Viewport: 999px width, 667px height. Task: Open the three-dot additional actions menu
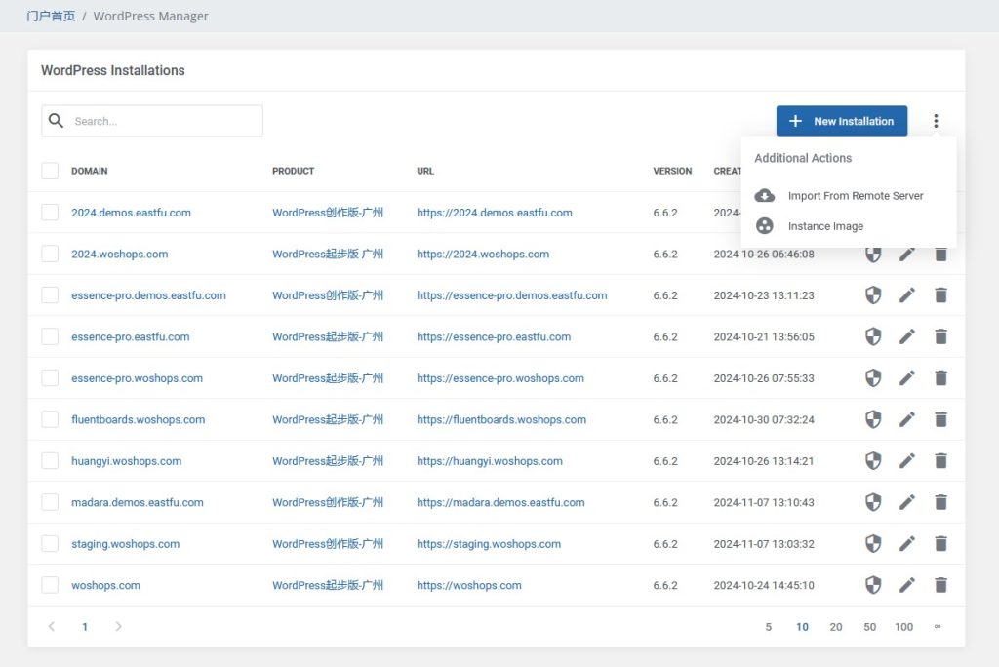(x=936, y=121)
